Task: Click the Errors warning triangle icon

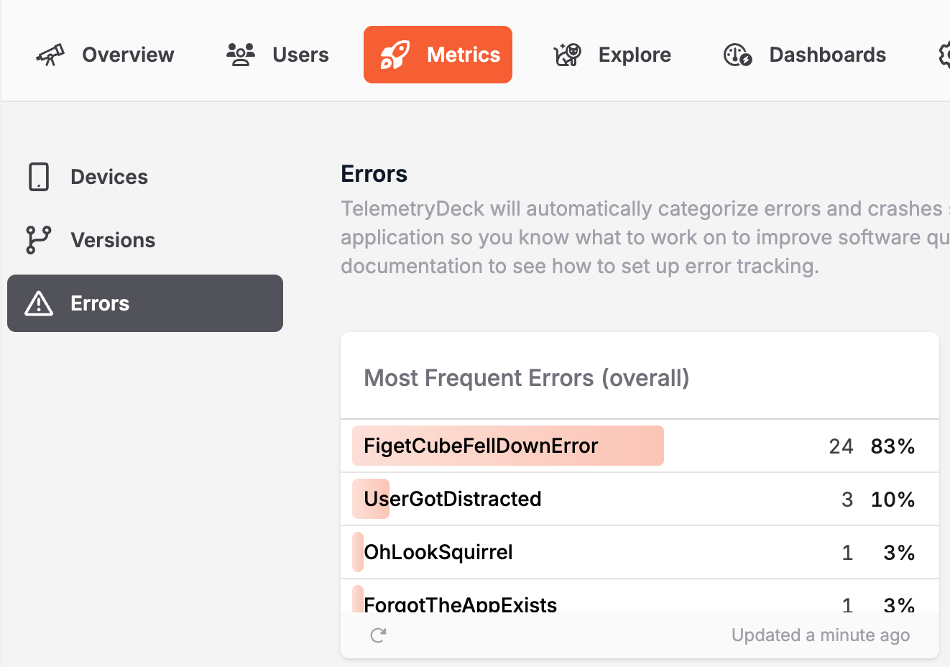Action: click(x=39, y=303)
